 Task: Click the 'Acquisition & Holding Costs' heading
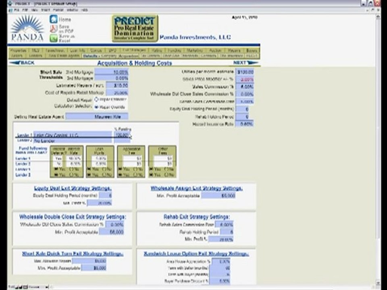point(135,63)
